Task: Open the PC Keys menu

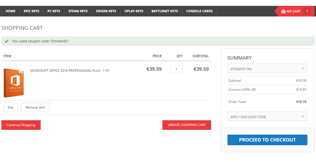Action: click(54, 11)
